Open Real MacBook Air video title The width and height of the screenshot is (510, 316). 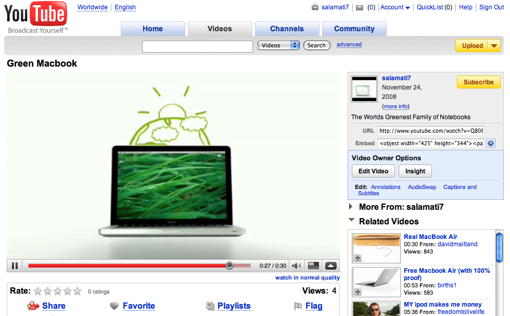430,236
